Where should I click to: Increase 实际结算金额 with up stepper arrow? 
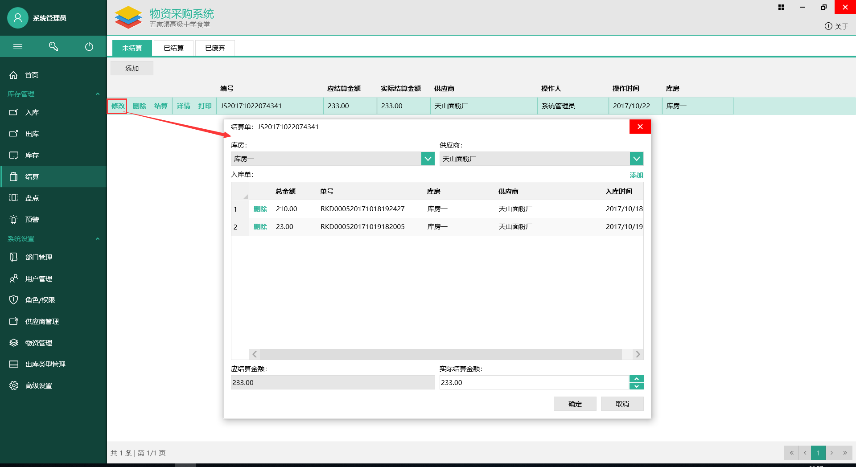tap(636, 379)
